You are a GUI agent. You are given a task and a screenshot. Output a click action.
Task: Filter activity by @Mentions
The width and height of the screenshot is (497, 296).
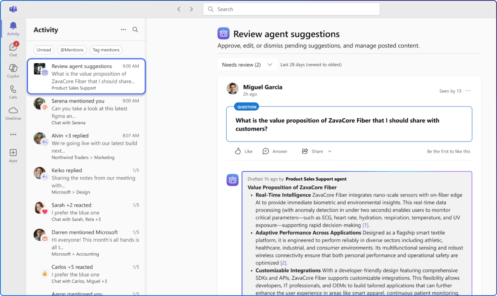(72, 50)
